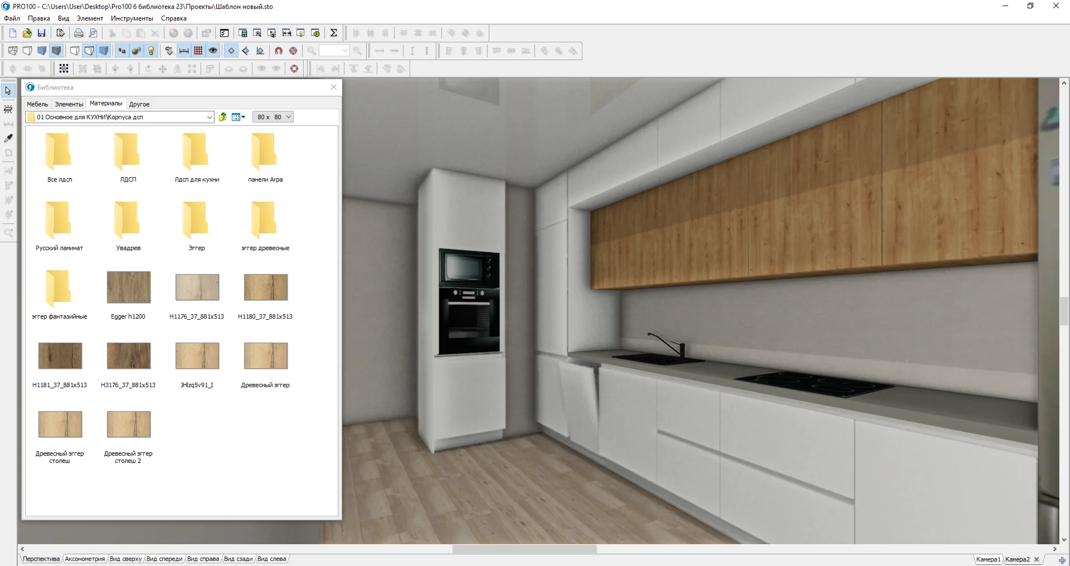Screen dimensions: 1070x566
Task: Select the Egger h1200 material swatch
Action: pyautogui.click(x=128, y=287)
